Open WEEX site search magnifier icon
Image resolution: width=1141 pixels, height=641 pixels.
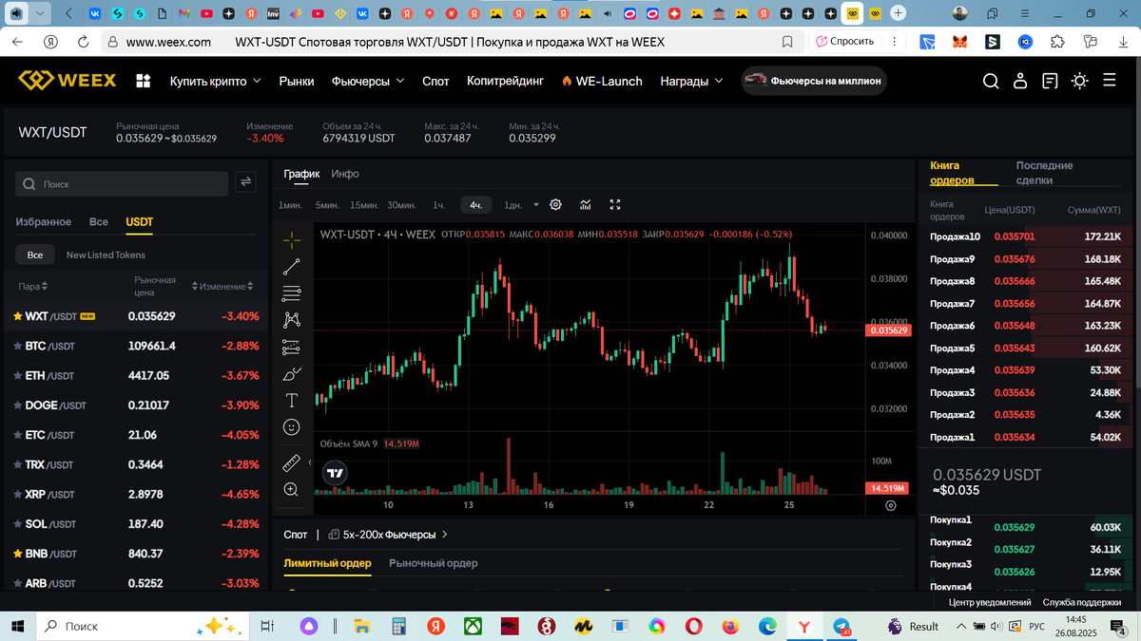click(991, 82)
